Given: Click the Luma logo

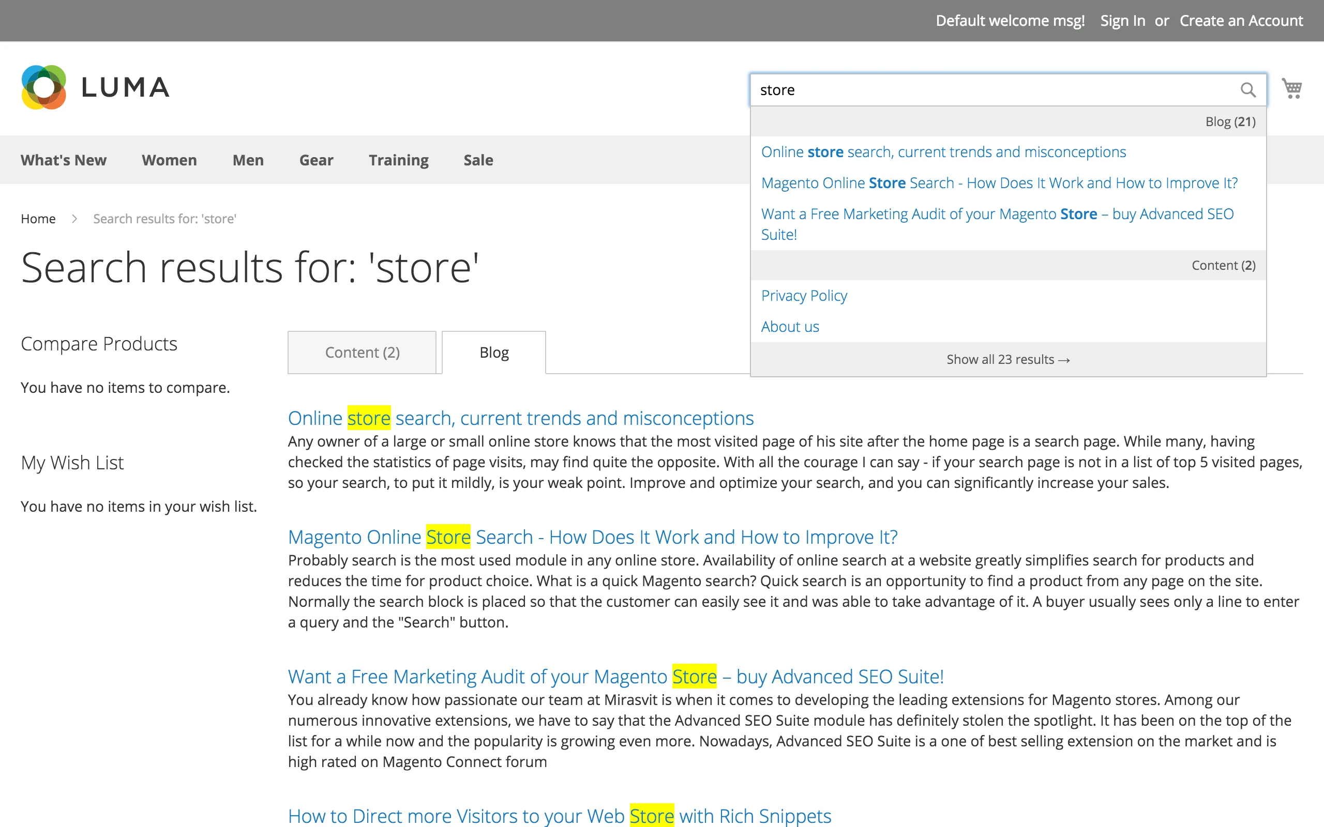Looking at the screenshot, I should point(96,87).
